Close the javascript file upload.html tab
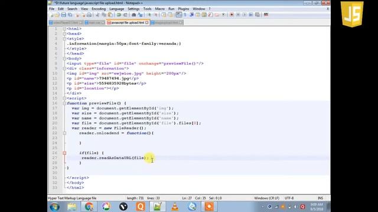The height and width of the screenshot is (212, 378). (x=147, y=22)
